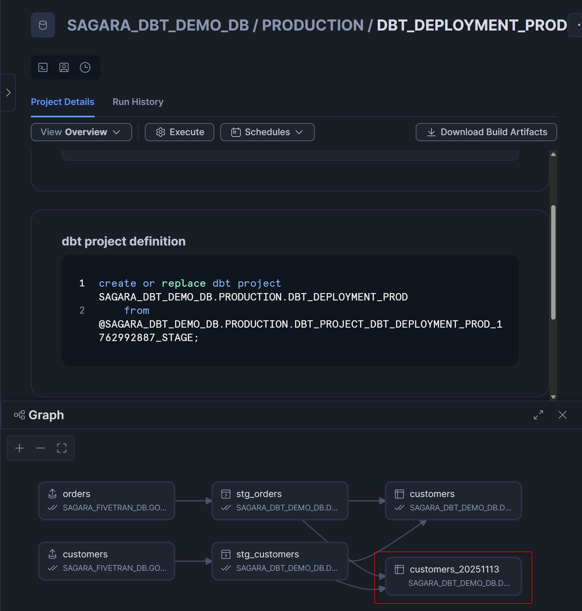Click the double-check status on stg_orders node
Image resolution: width=582 pixels, height=611 pixels.
(x=226, y=508)
